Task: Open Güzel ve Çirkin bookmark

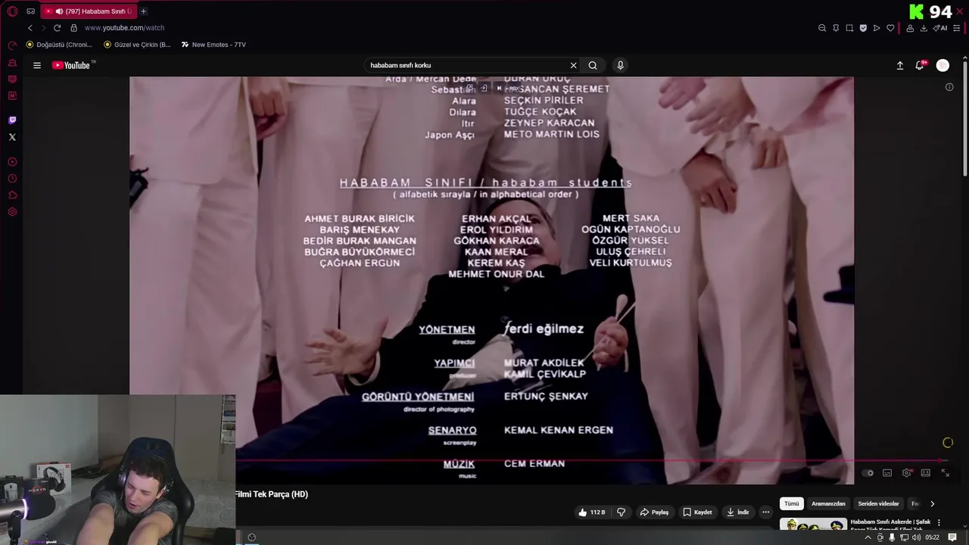Action: [137, 45]
